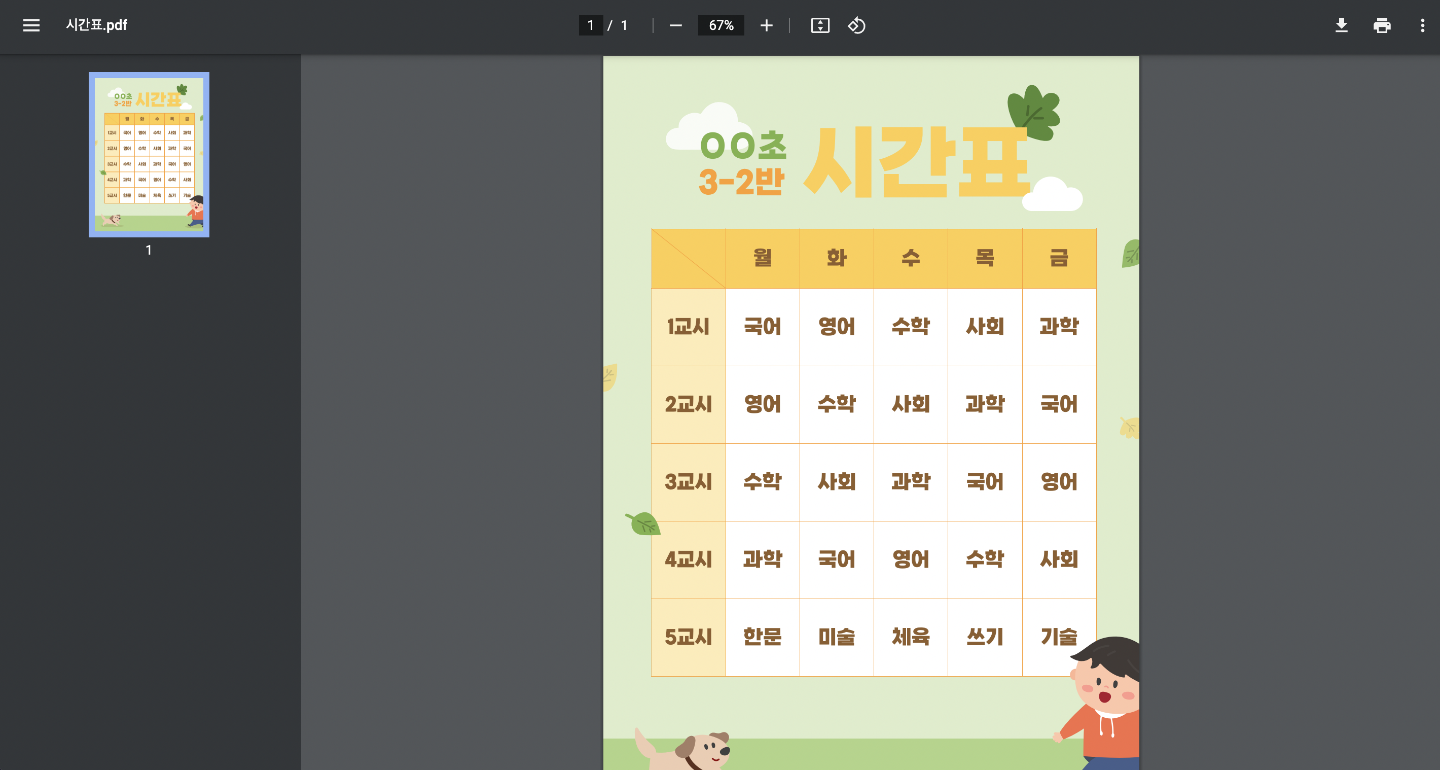Click 영어 in the 1교시 row
Viewport: 1440px width, 770px height.
[837, 327]
